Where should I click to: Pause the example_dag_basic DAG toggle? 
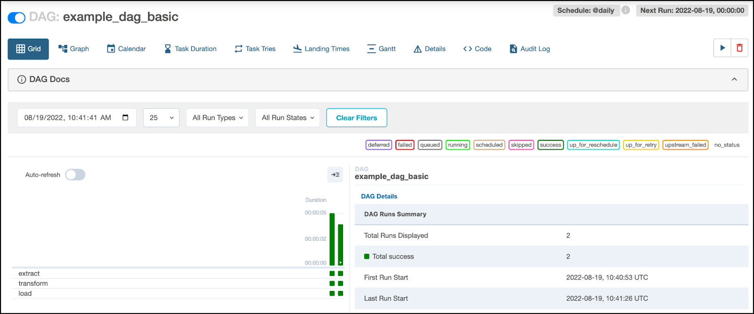tap(16, 18)
